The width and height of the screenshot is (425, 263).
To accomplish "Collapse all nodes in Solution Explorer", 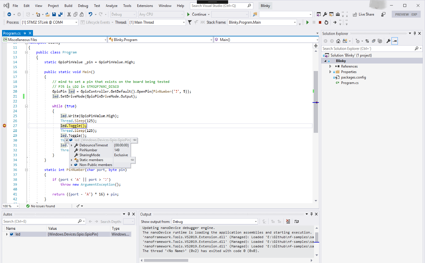I will point(374,41).
